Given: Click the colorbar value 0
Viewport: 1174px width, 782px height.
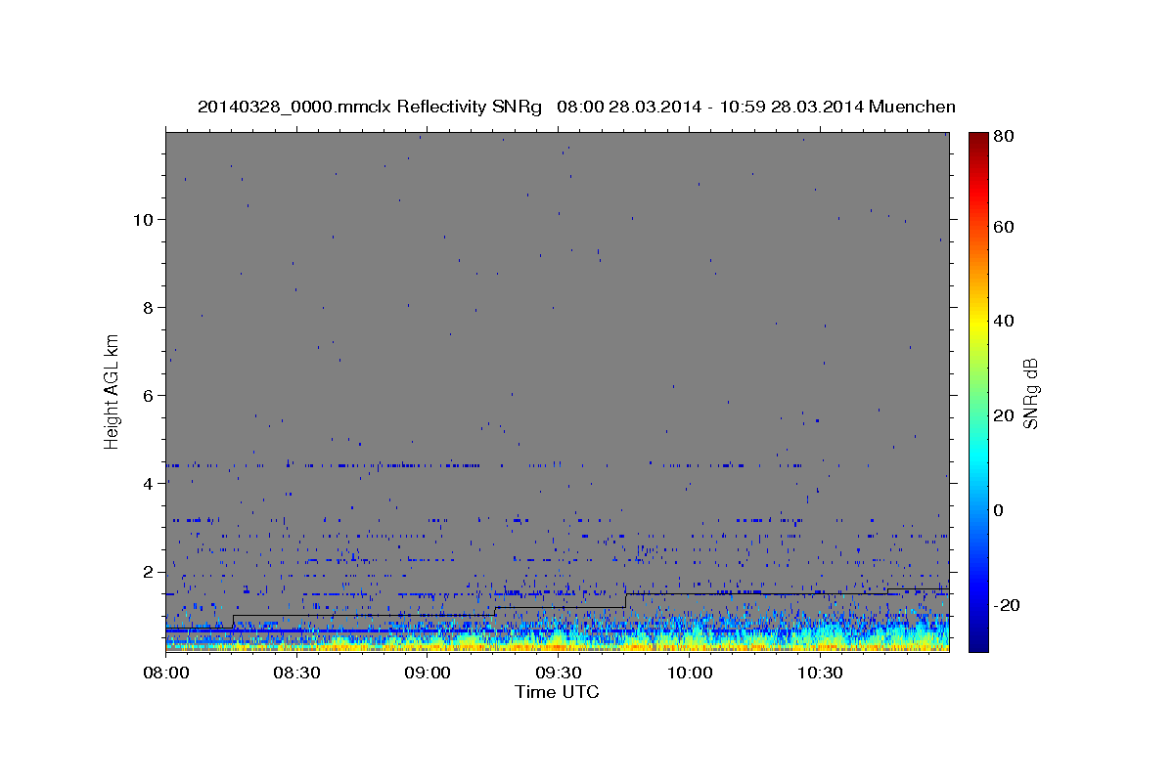Looking at the screenshot, I should click(x=998, y=510).
